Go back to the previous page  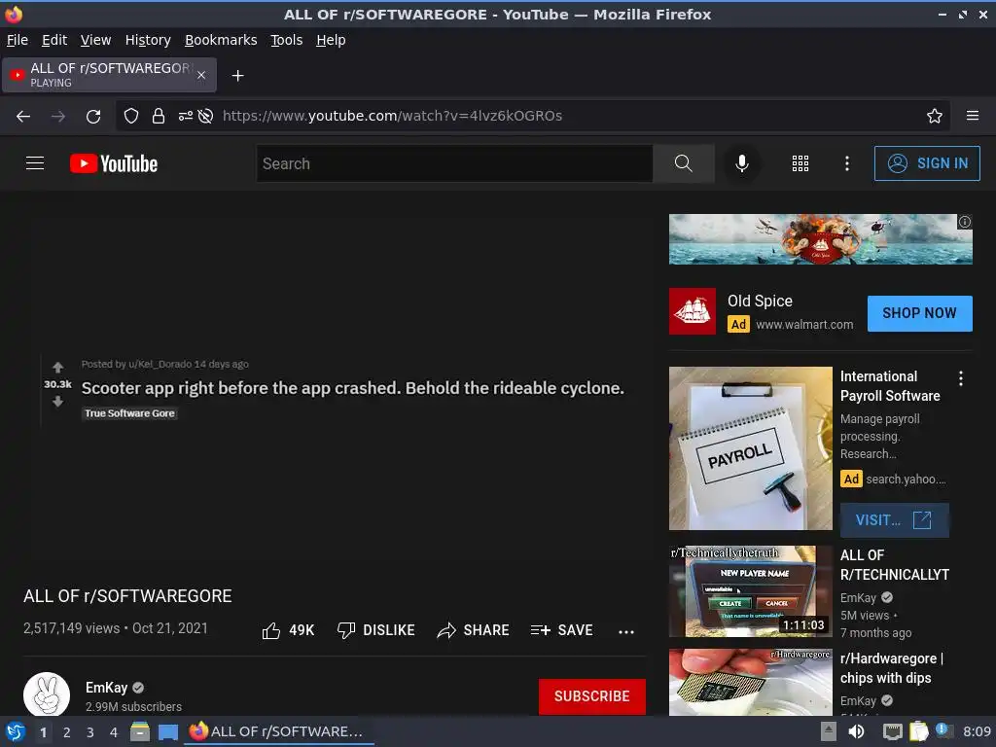point(23,117)
